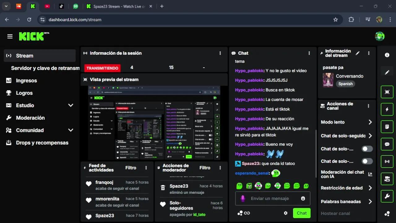Open Restricción de edad options arrow
Image resolution: width=396 pixels, height=223 pixels.
click(x=370, y=188)
